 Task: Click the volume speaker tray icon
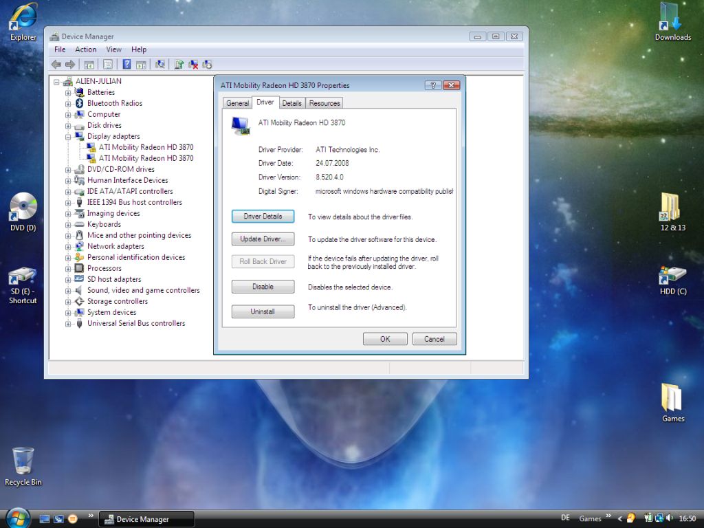pos(670,518)
